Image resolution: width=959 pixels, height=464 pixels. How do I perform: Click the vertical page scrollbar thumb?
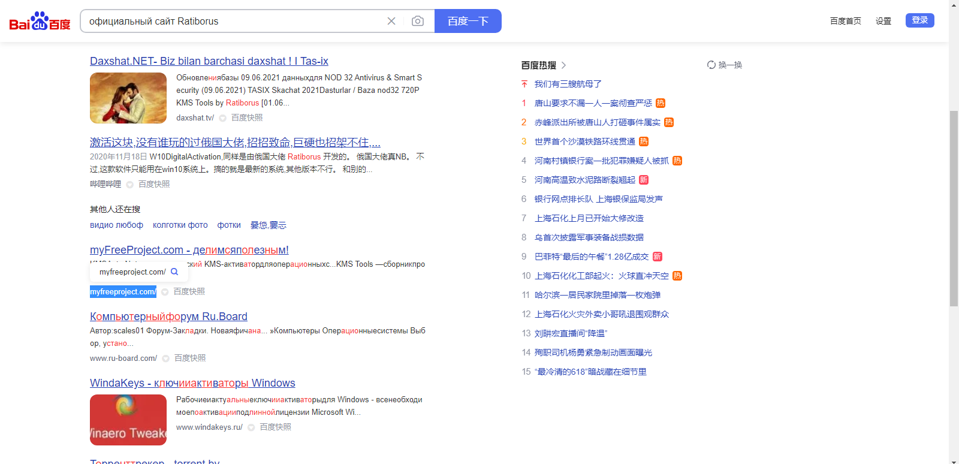[954, 208]
